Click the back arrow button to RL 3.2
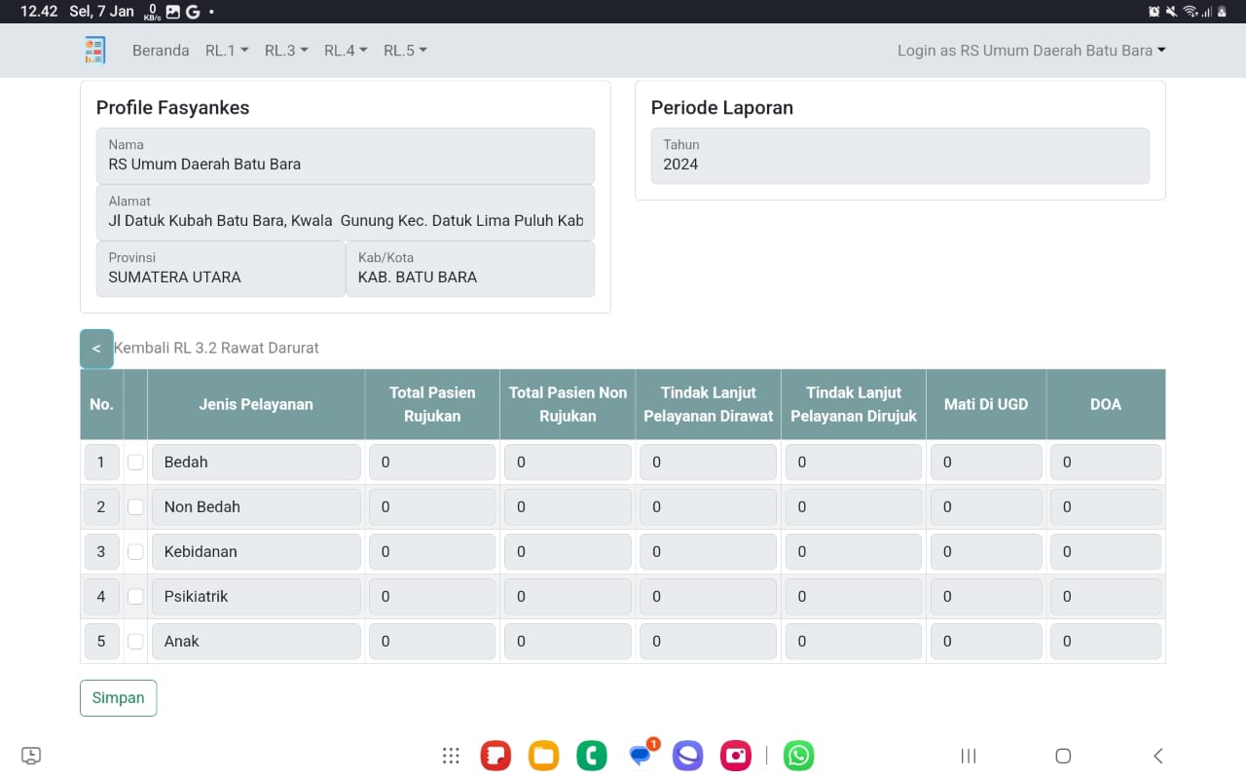Image resolution: width=1246 pixels, height=779 pixels. pyautogui.click(x=96, y=349)
